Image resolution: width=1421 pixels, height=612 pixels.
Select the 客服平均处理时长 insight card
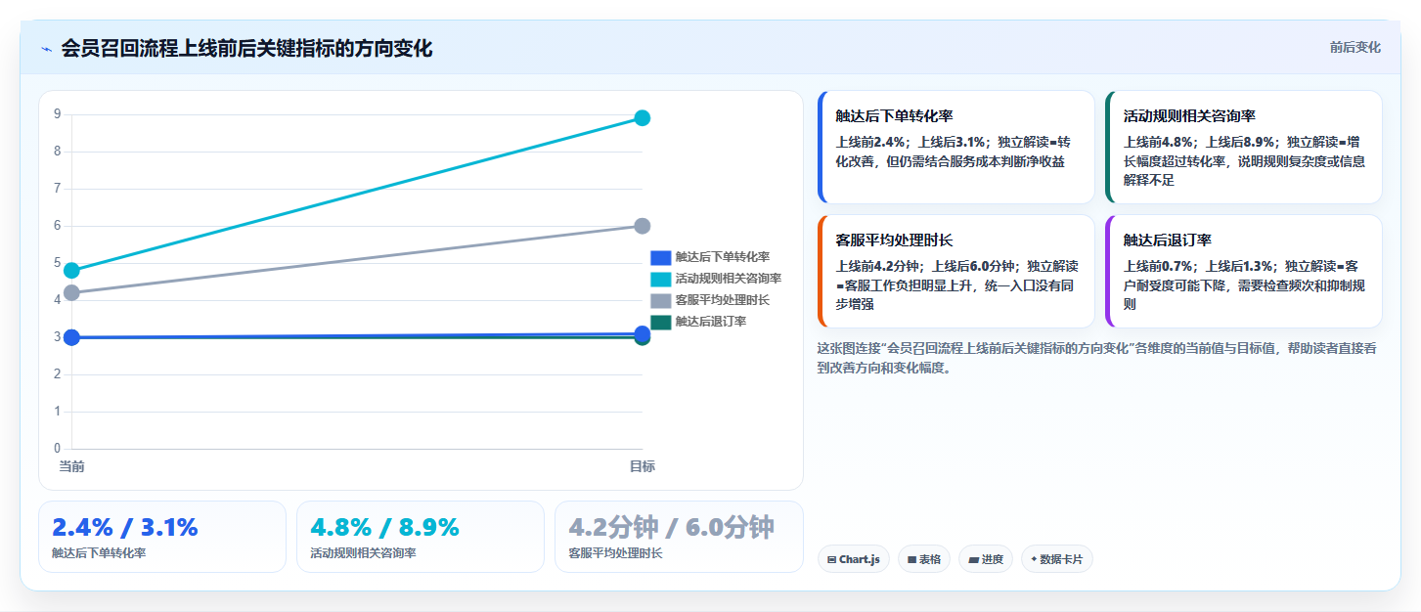(x=955, y=272)
